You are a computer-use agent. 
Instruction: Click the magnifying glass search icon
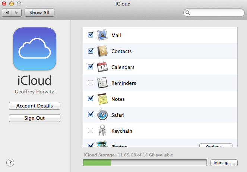[188, 13]
